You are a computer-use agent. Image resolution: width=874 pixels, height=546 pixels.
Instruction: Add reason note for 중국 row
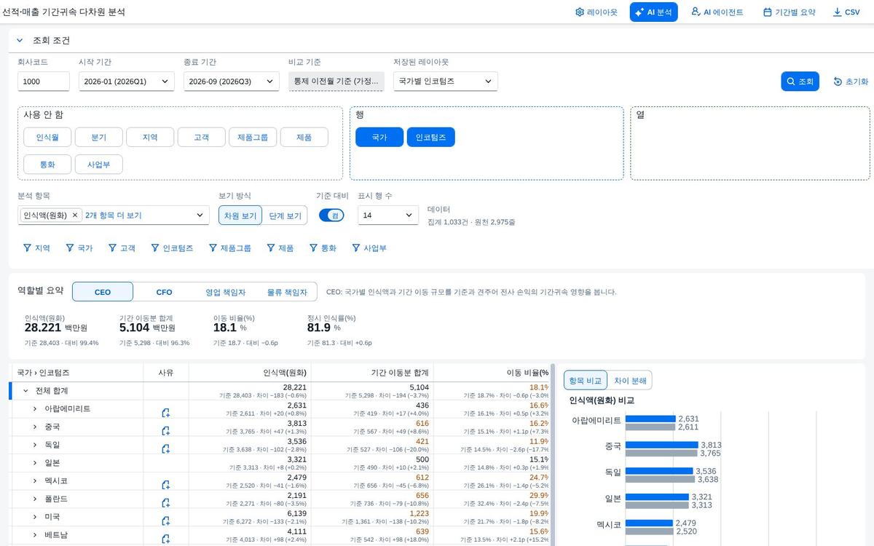coord(166,431)
